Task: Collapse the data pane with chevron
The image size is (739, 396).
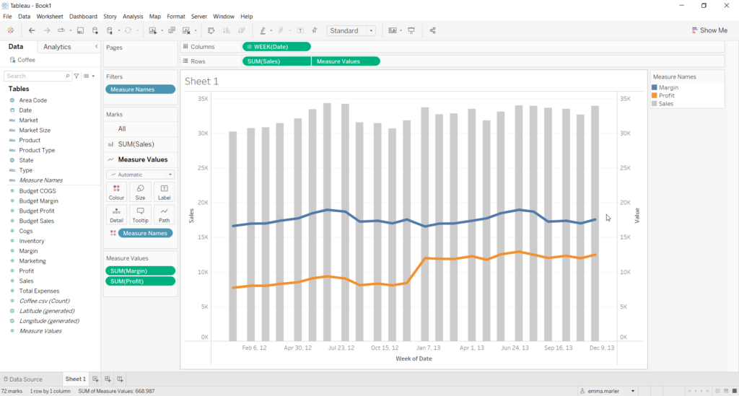Action: 96,47
